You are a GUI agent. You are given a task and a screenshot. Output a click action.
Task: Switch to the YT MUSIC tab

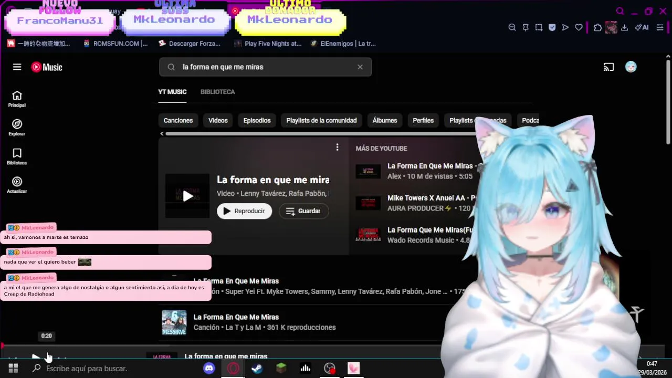tap(172, 92)
